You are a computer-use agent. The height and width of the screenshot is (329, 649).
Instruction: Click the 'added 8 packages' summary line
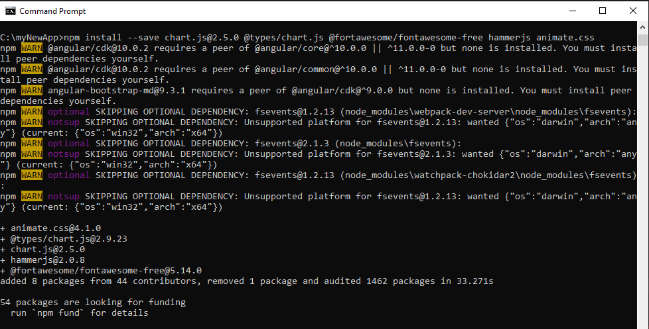(x=247, y=281)
